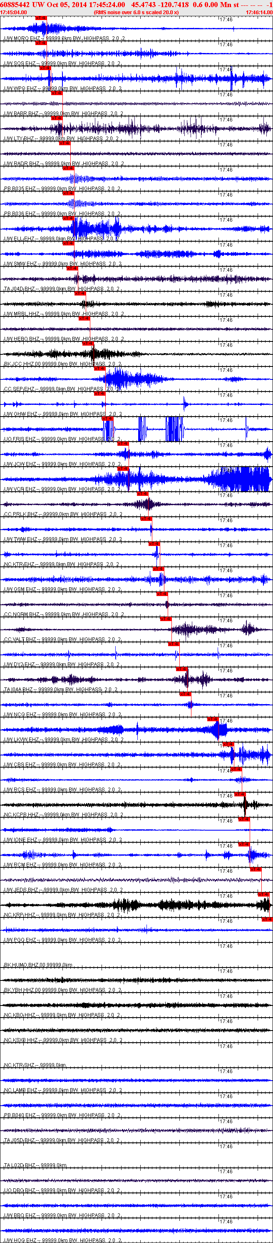
Task: Select the red arrival flag on UW.ELL trace
Action: click(68, 218)
